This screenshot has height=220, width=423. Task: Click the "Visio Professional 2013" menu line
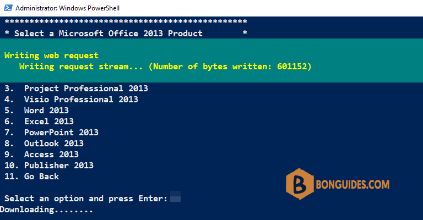(x=71, y=100)
